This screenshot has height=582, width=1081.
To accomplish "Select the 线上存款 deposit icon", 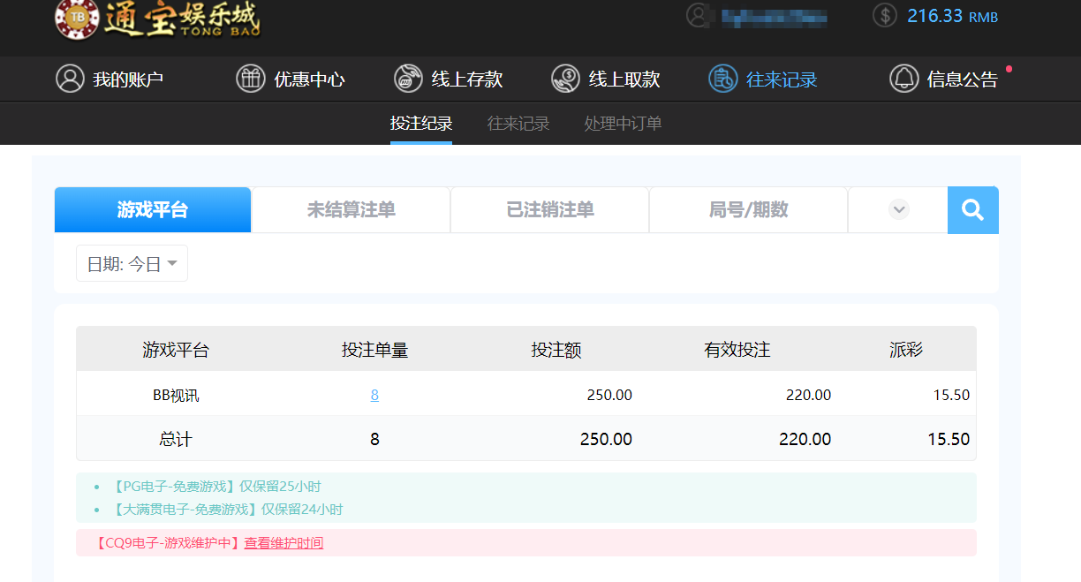I will pos(408,79).
